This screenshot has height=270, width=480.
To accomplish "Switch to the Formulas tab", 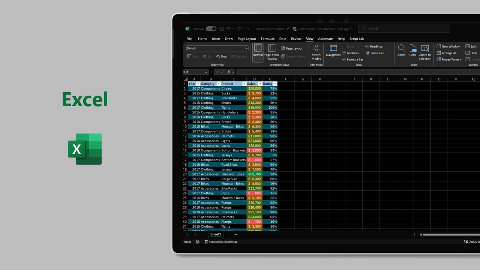I will (268, 39).
